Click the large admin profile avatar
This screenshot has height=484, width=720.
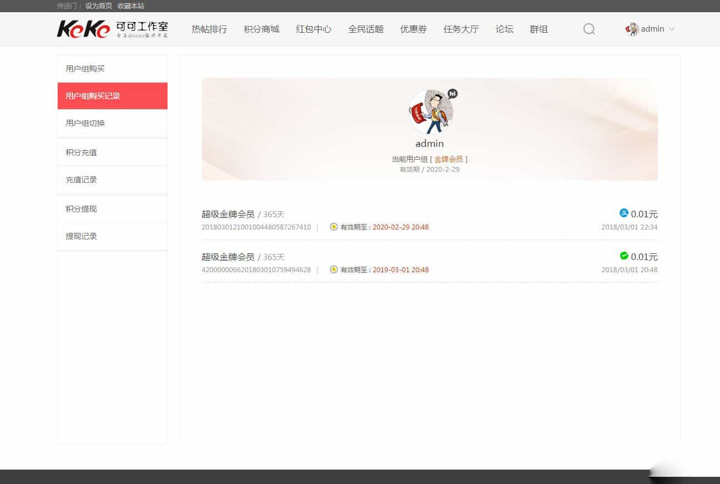430,112
